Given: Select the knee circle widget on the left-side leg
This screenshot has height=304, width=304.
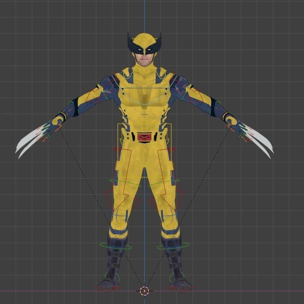Looking at the screenshot, I should click(x=119, y=216).
